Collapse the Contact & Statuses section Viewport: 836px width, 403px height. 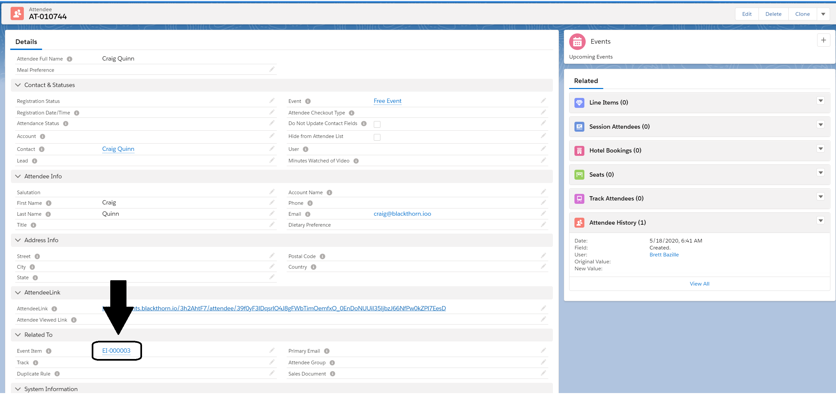(18, 85)
